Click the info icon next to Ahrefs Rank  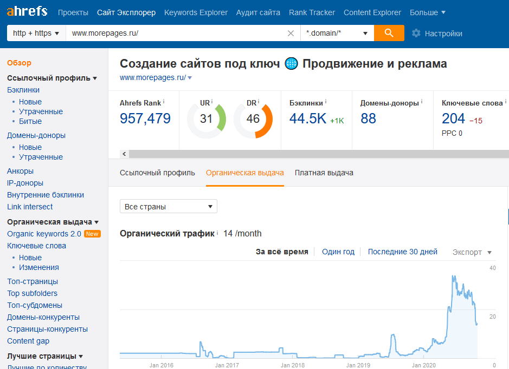coord(164,102)
